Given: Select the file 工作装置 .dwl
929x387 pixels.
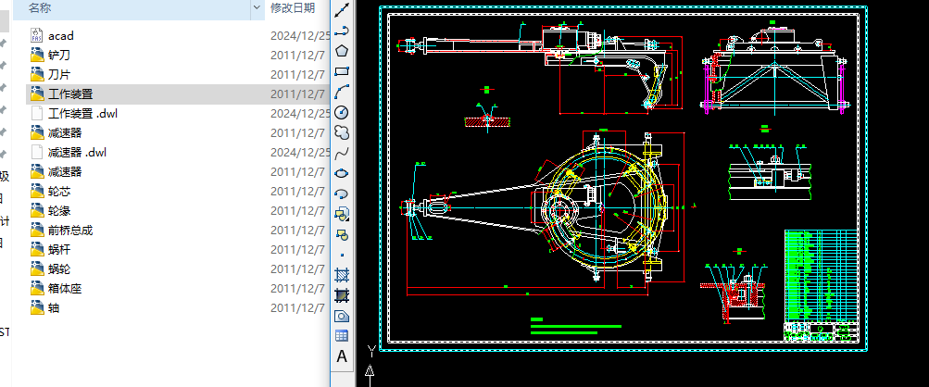Looking at the screenshot, I should [83, 113].
